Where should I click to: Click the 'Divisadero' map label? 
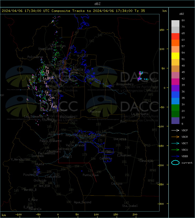click(x=68, y=117)
